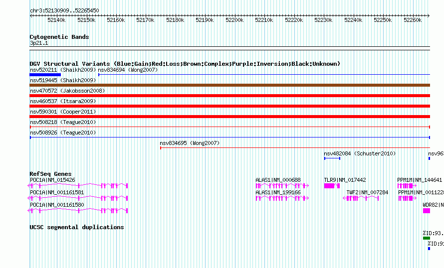Click the red nsv460537 (Itsara2009) loss bar

pyautogui.click(x=229, y=106)
